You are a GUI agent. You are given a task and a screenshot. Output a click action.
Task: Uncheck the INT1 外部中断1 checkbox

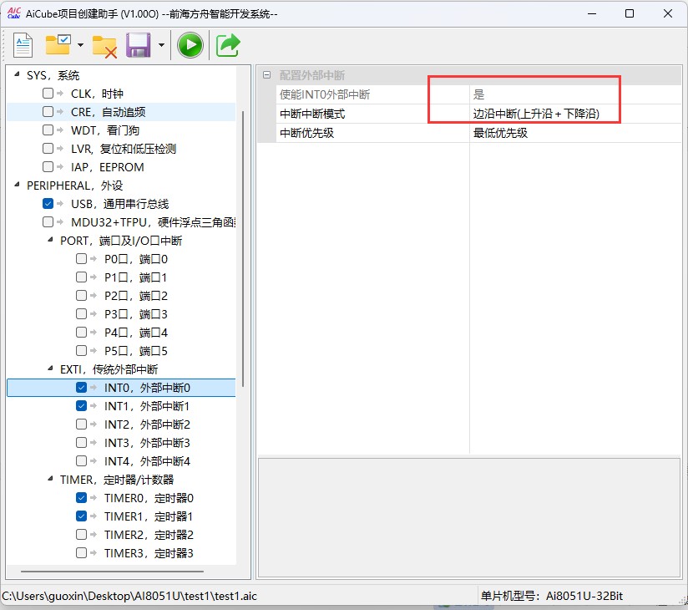pyautogui.click(x=81, y=406)
